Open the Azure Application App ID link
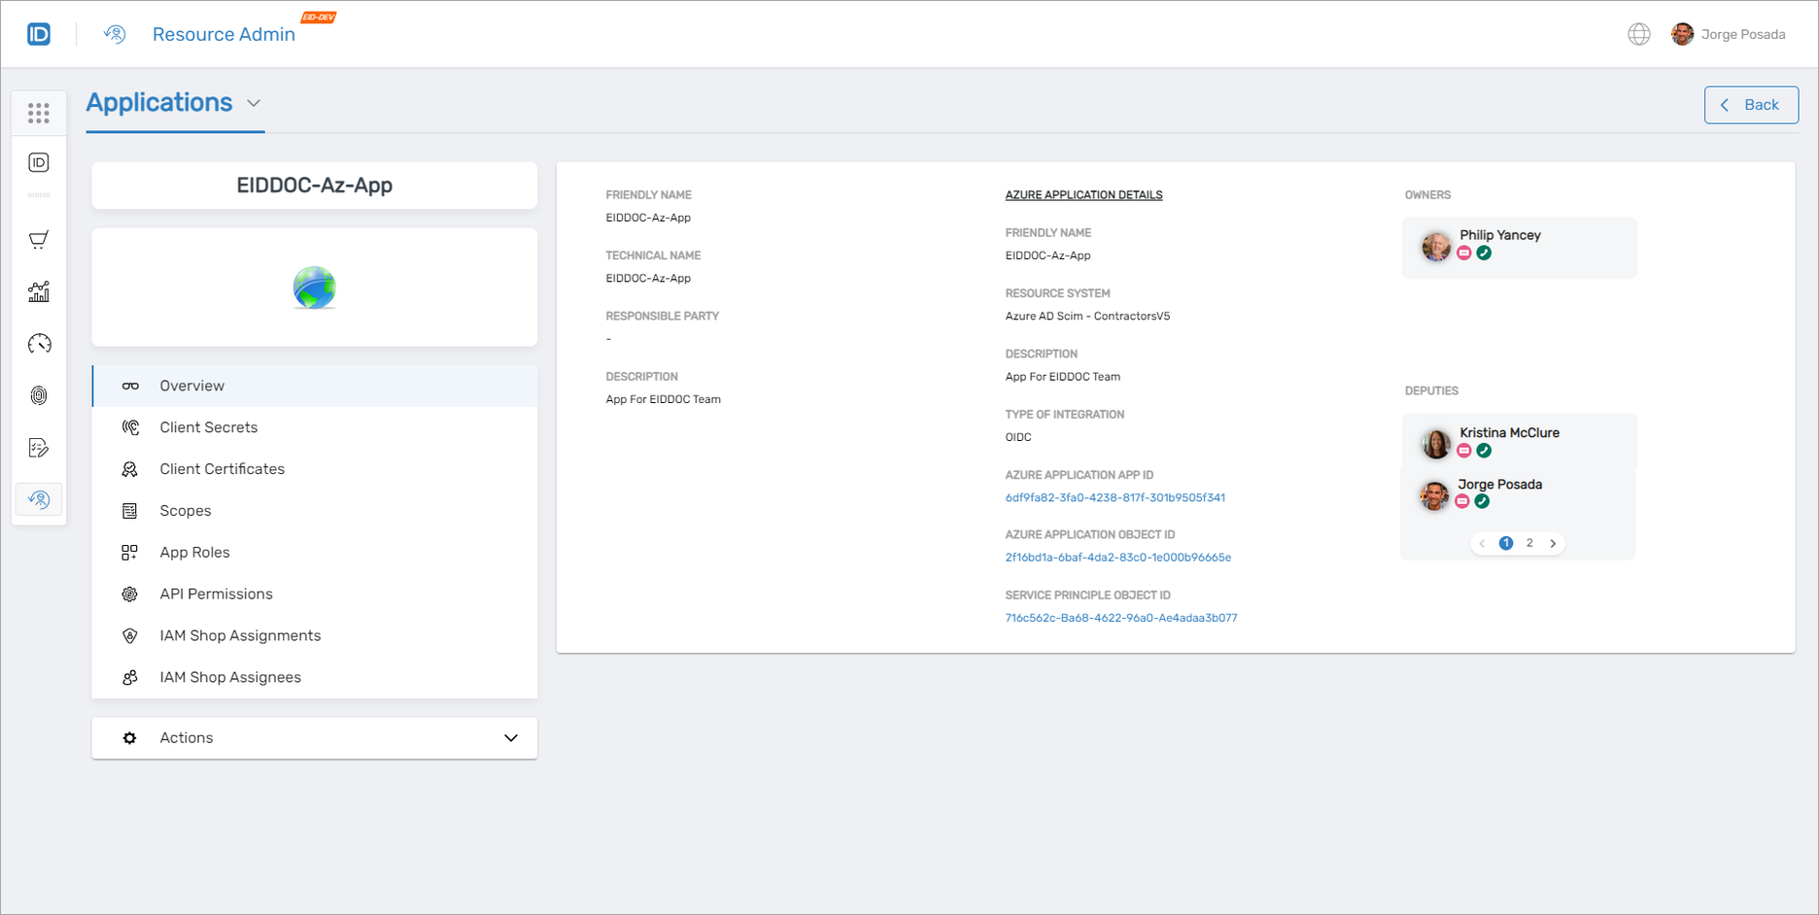This screenshot has width=1819, height=915. [x=1115, y=497]
